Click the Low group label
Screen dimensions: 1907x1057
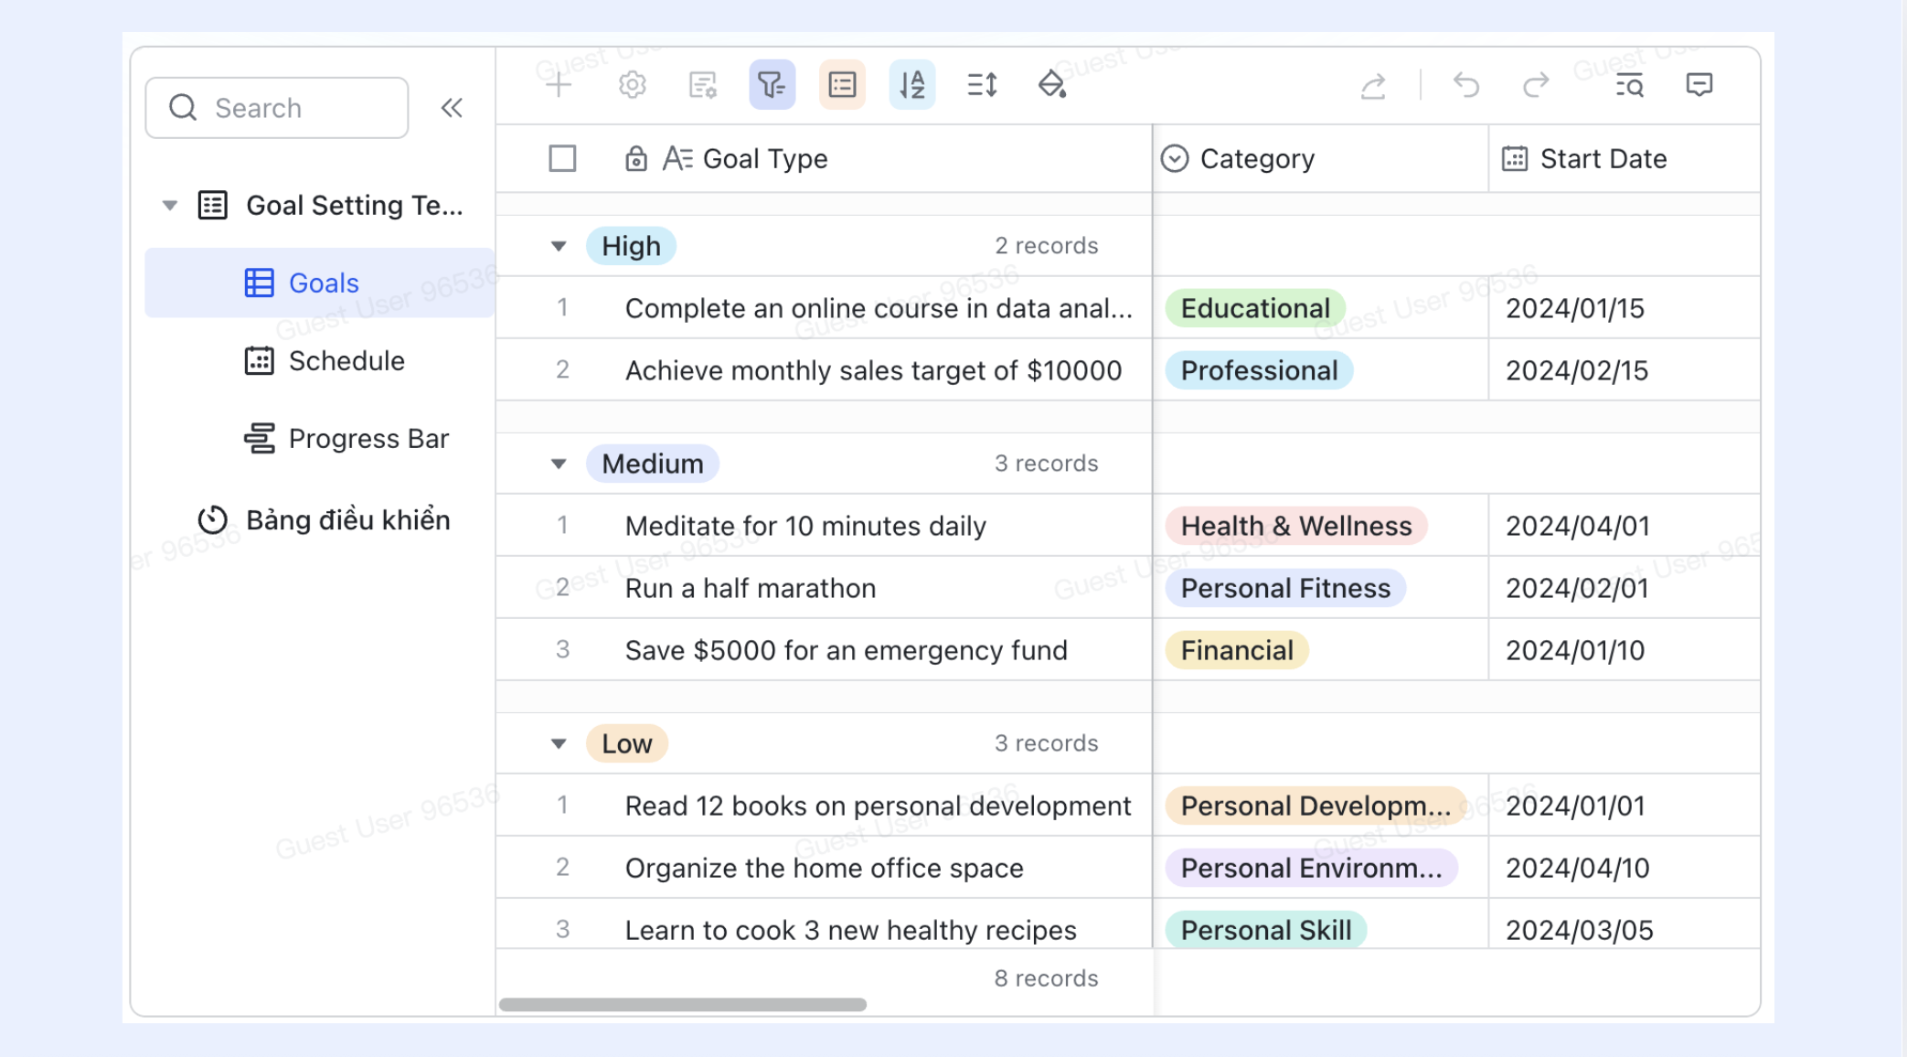point(626,743)
